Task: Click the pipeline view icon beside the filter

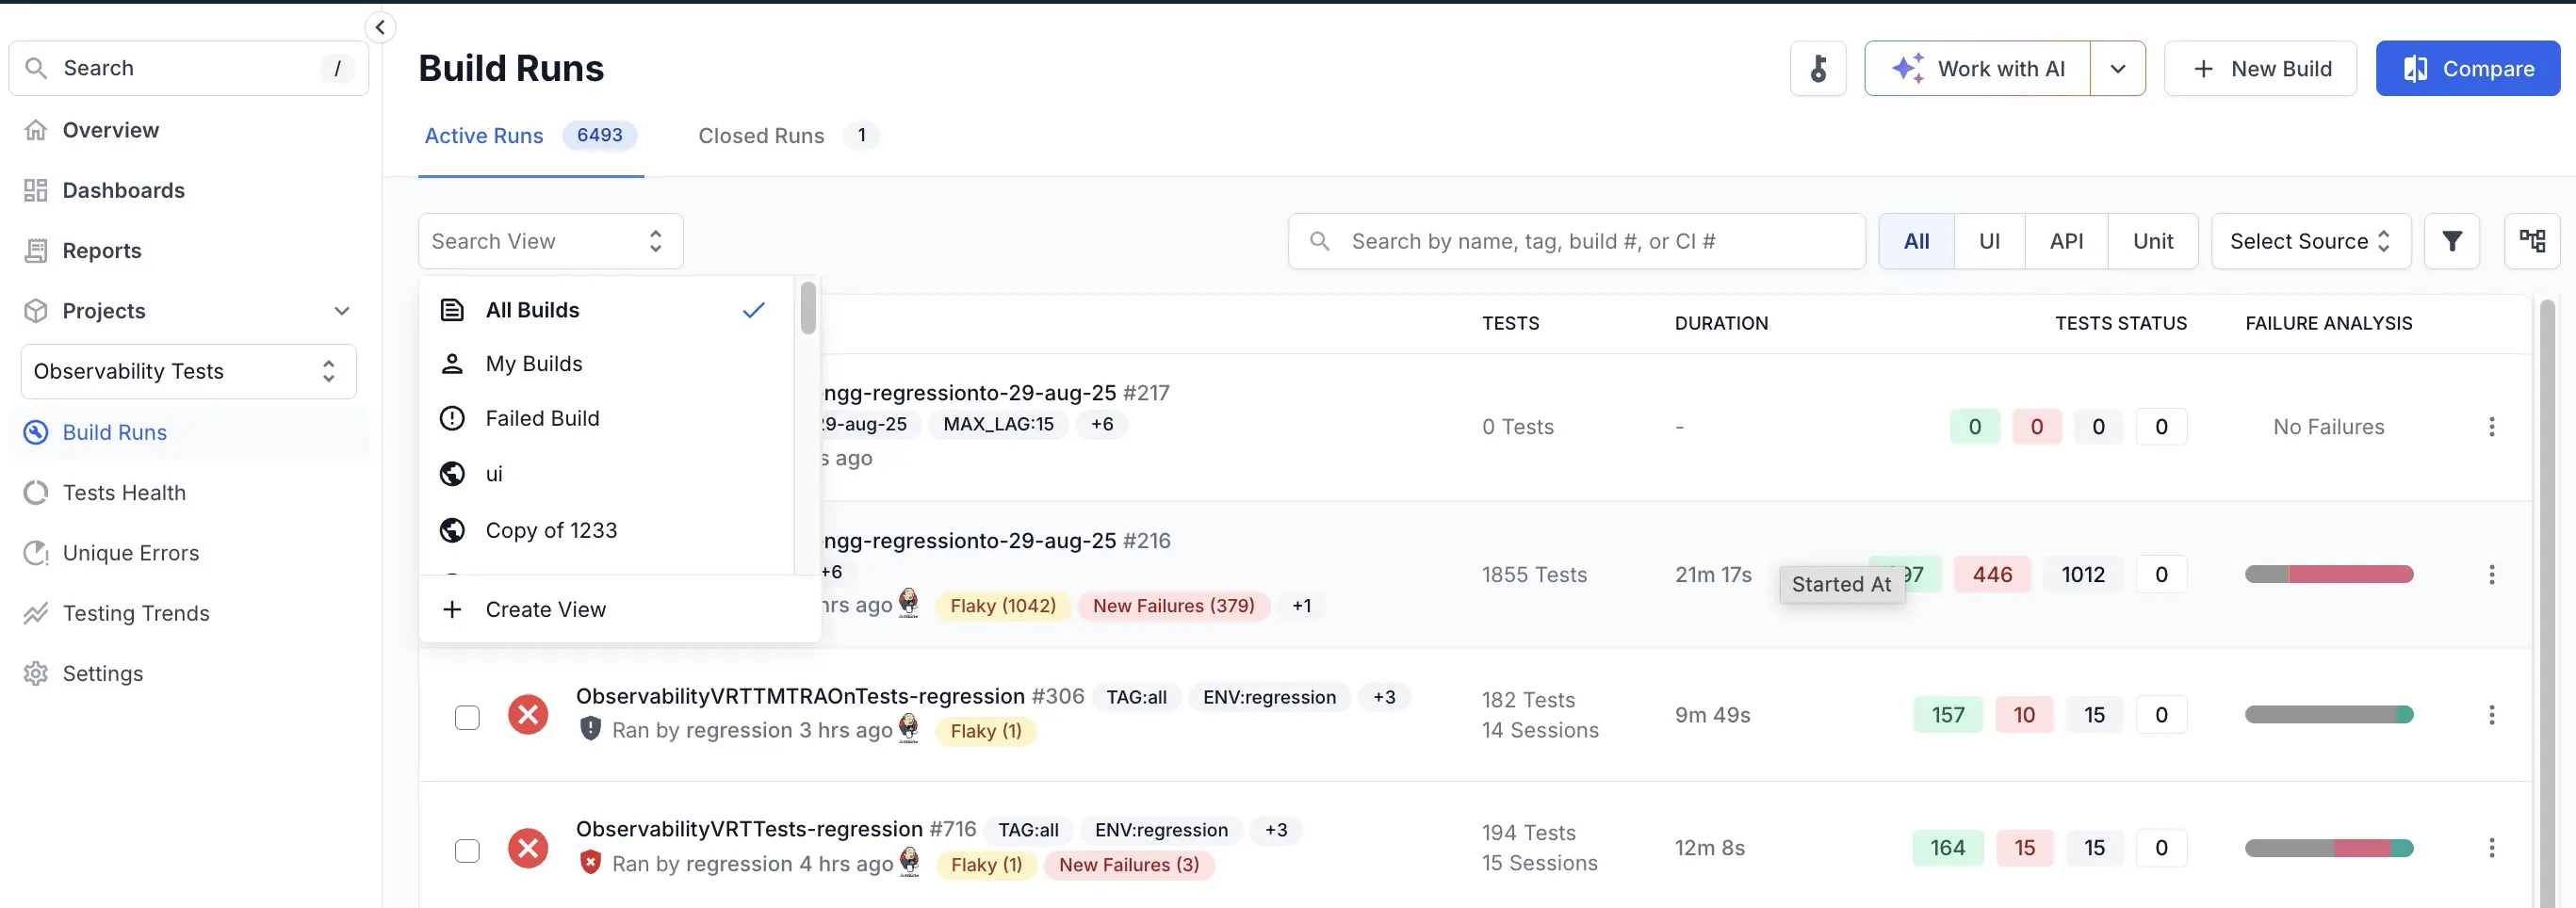Action: pyautogui.click(x=2533, y=240)
